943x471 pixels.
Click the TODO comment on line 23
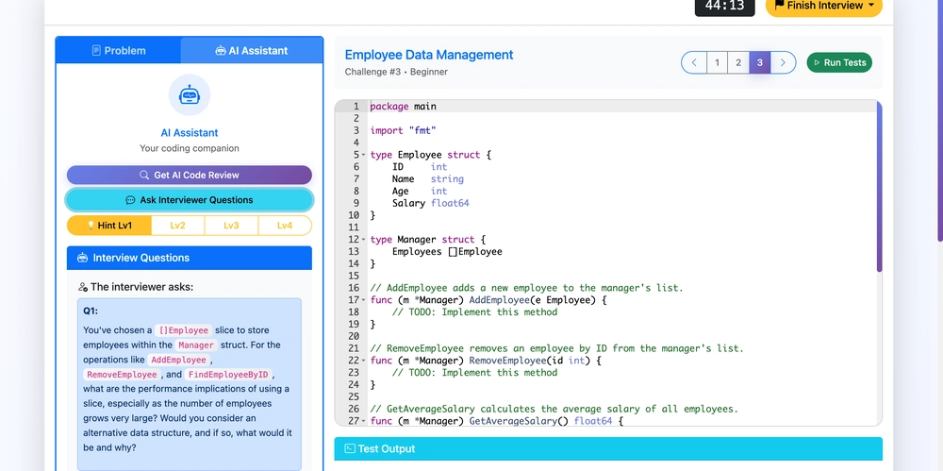click(474, 373)
